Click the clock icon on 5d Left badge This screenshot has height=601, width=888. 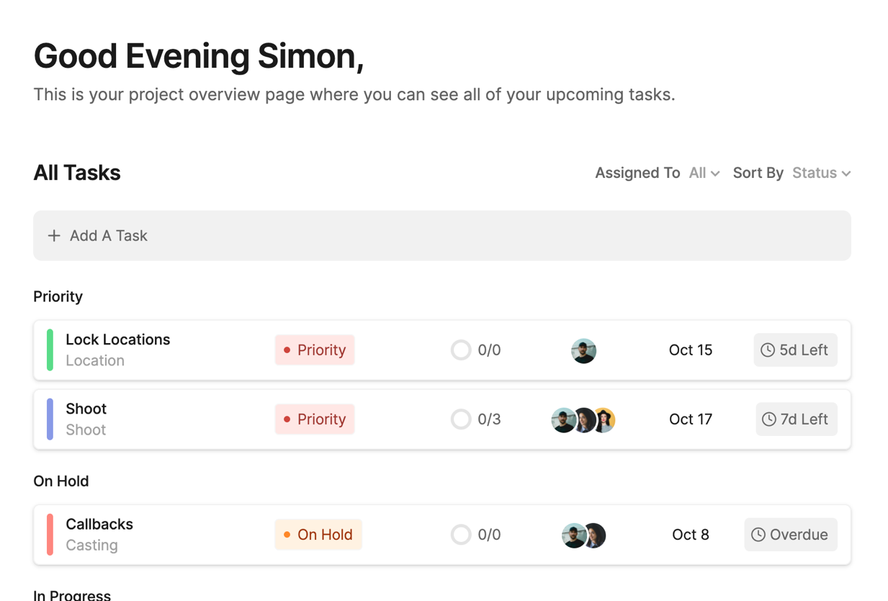[768, 350]
